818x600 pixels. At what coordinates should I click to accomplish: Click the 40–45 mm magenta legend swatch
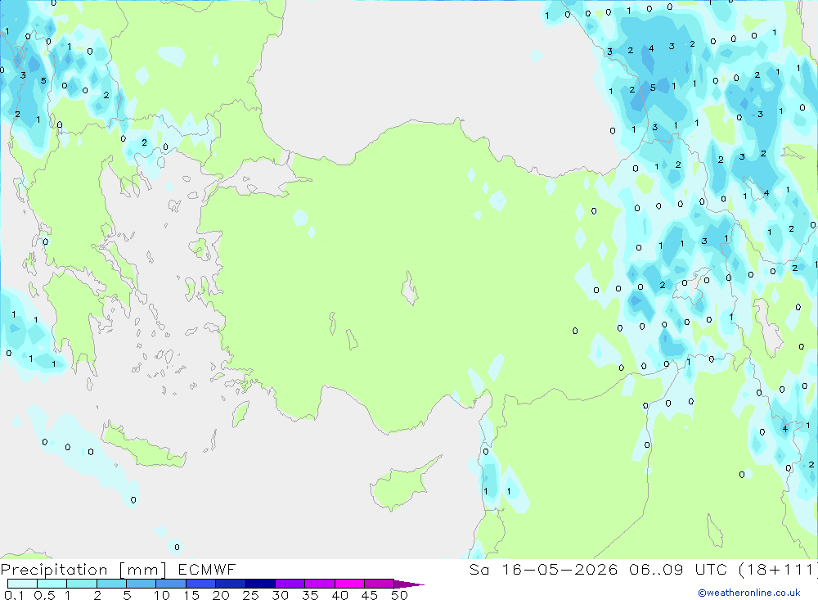[x=349, y=584]
